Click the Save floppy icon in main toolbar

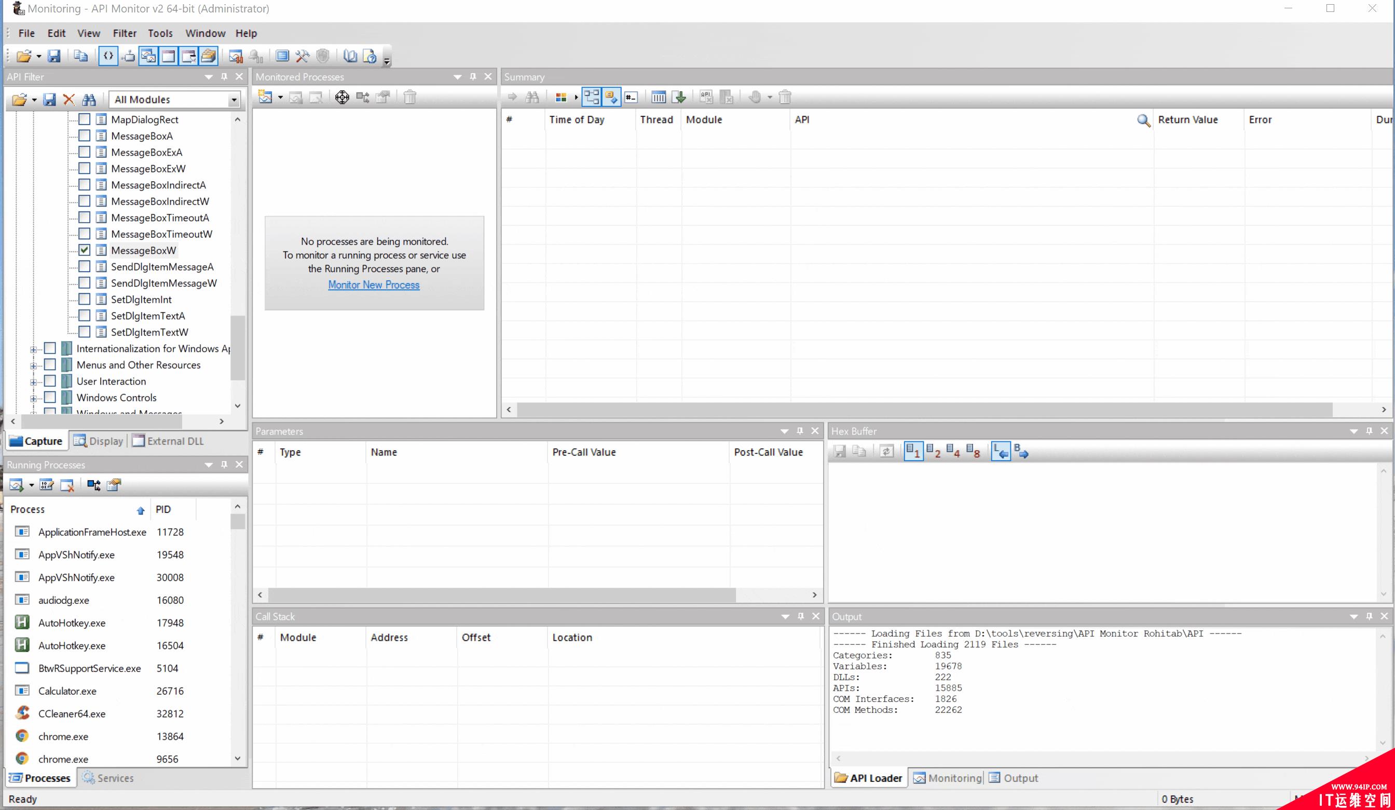tap(53, 56)
